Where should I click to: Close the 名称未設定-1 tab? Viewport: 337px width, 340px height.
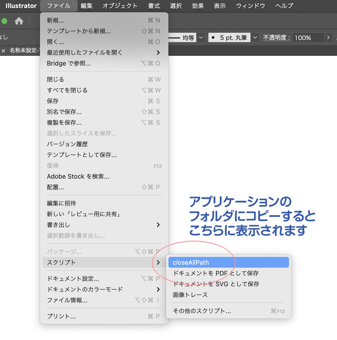[3, 50]
